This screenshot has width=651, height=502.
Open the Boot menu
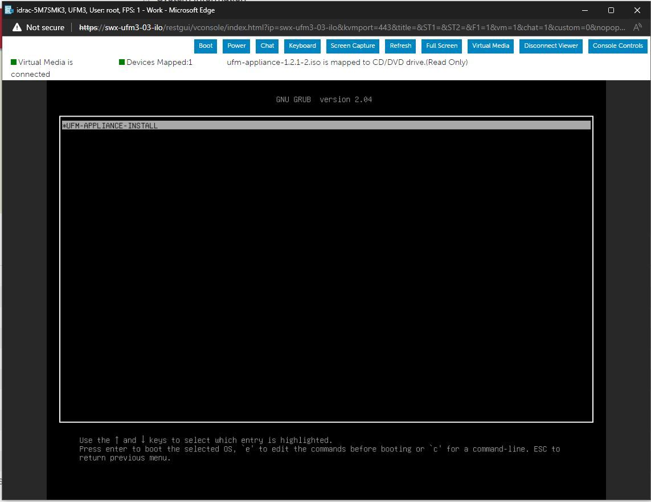[205, 46]
